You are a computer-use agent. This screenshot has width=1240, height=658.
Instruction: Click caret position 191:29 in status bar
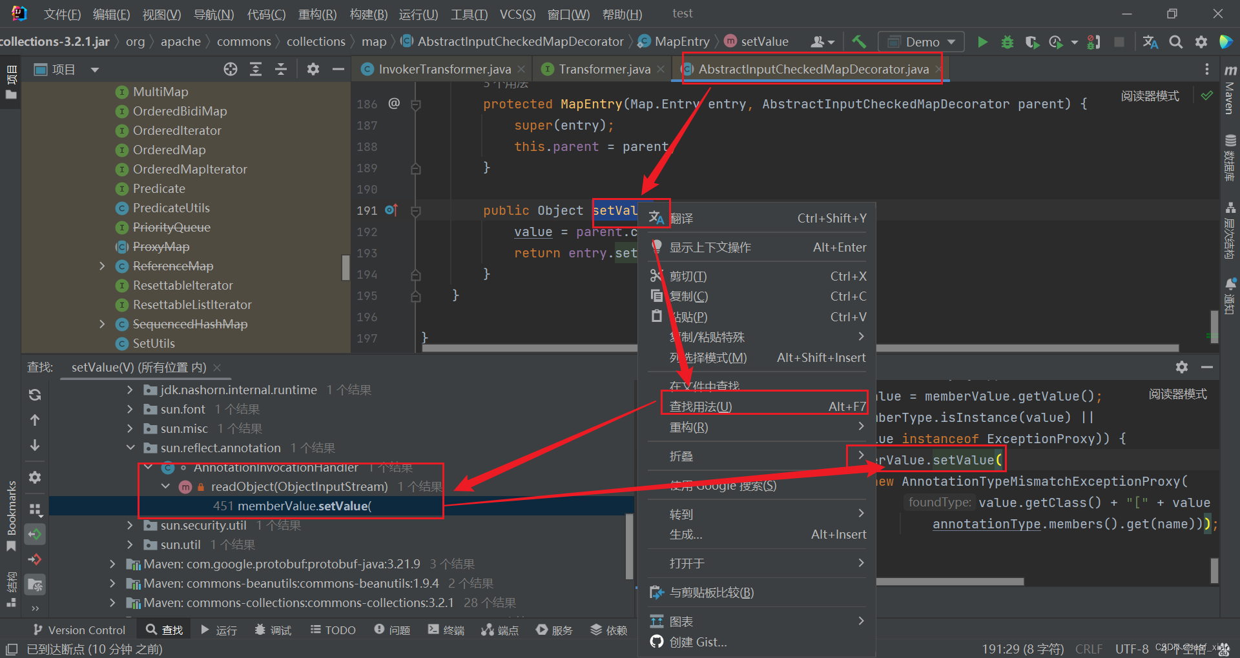tap(1022, 649)
